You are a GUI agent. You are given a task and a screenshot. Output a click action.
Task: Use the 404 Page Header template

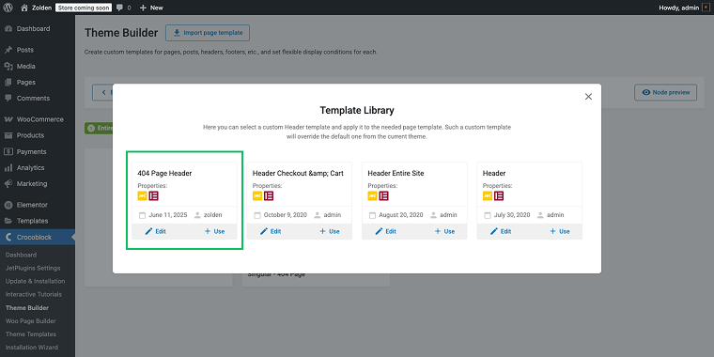pos(214,231)
